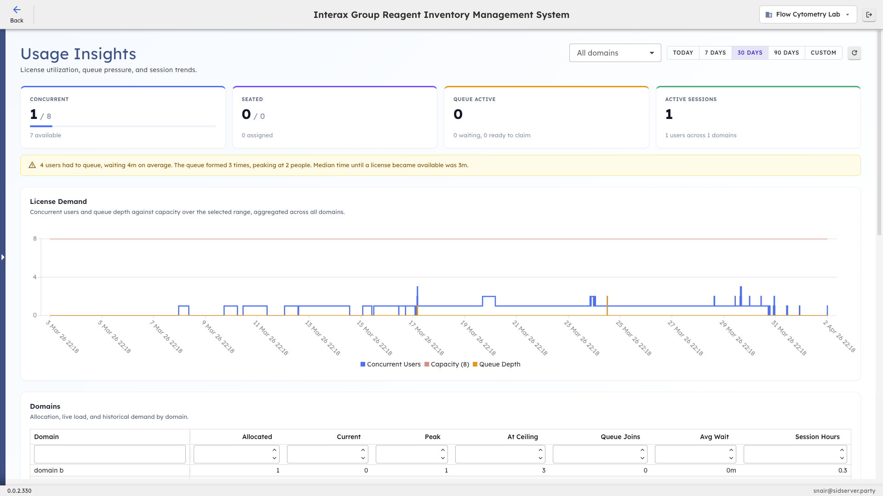This screenshot has height=496, width=883.
Task: Click the refresh icon beside the time range buttons
Action: pyautogui.click(x=854, y=53)
